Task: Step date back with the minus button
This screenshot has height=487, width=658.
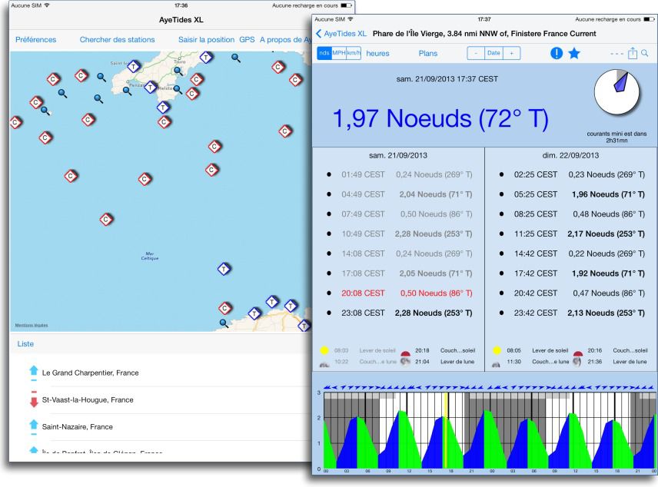Action: click(x=476, y=53)
